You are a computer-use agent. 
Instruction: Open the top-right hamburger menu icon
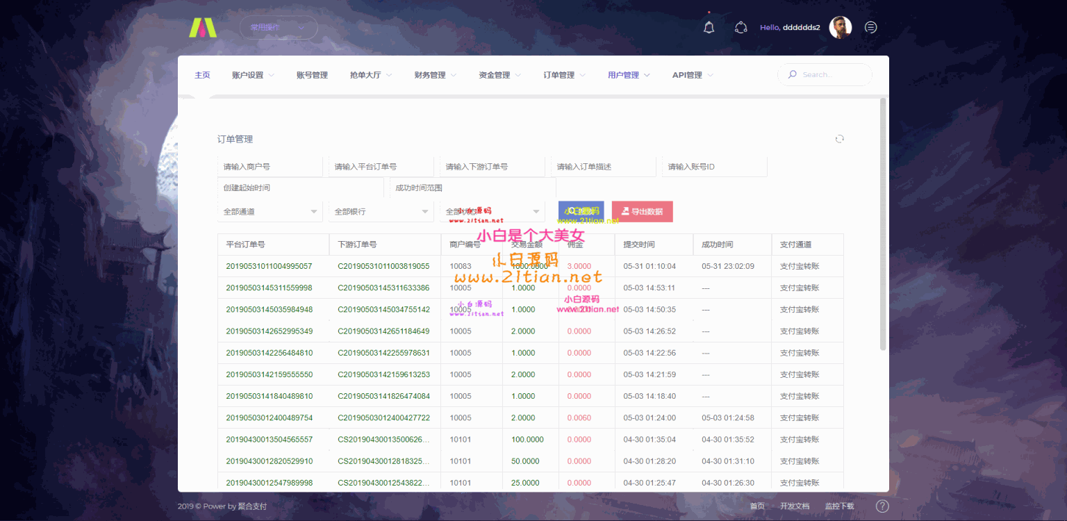click(870, 27)
